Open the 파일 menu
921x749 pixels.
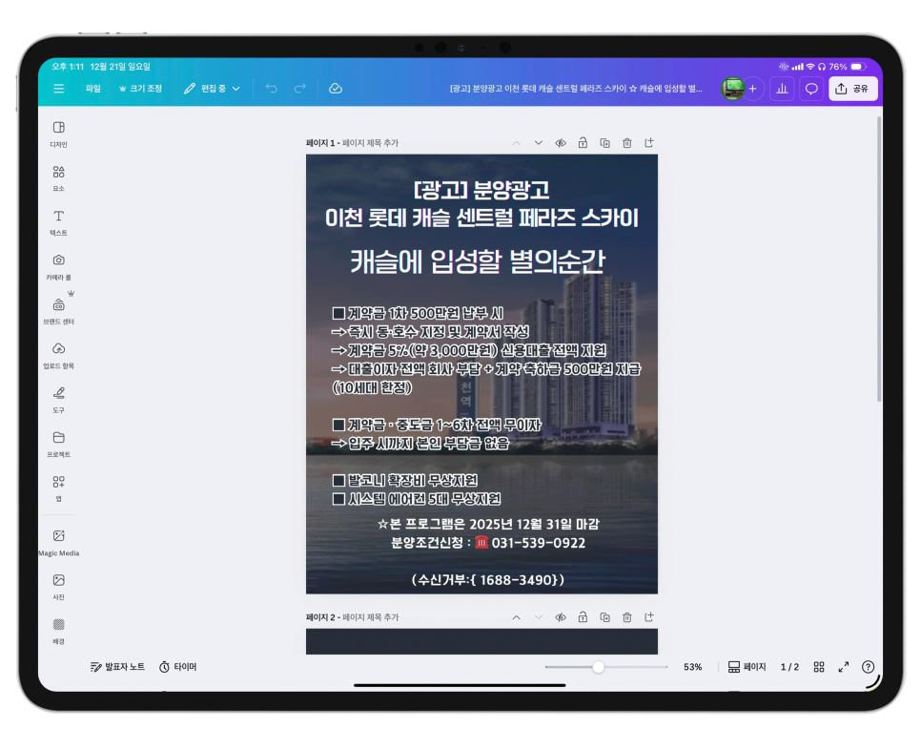(x=92, y=88)
